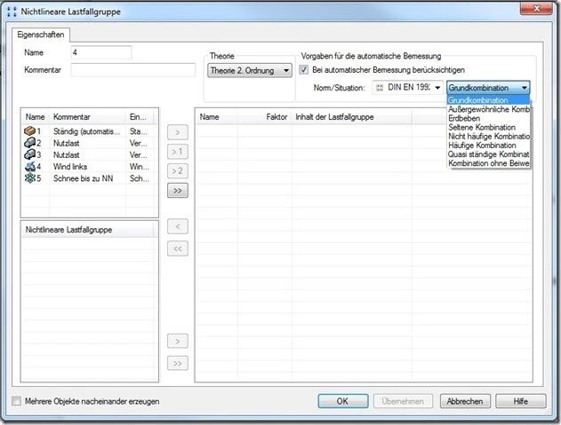The width and height of the screenshot is (561, 425).
Task: Confirm with the OK button
Action: (x=343, y=401)
